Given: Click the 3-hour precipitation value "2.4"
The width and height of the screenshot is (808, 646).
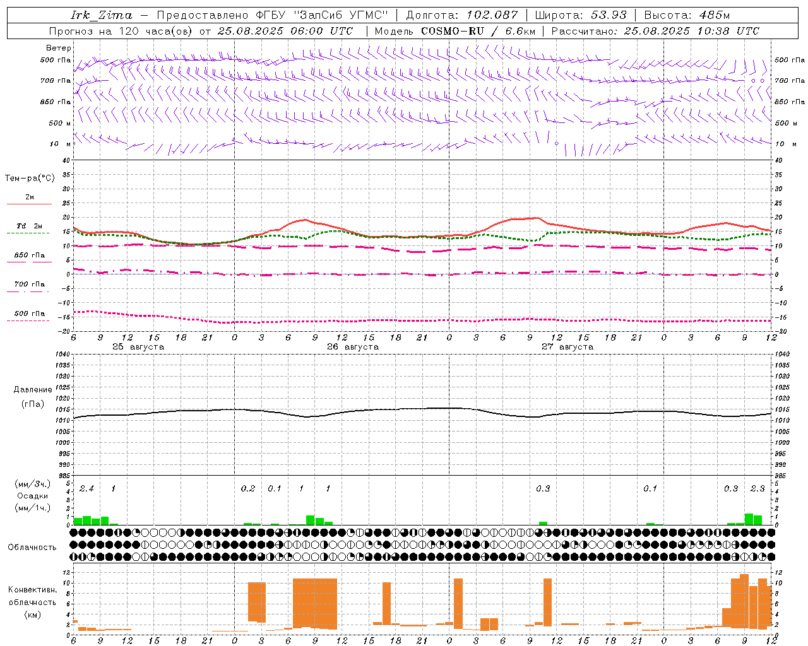Looking at the screenshot, I should pyautogui.click(x=86, y=489).
